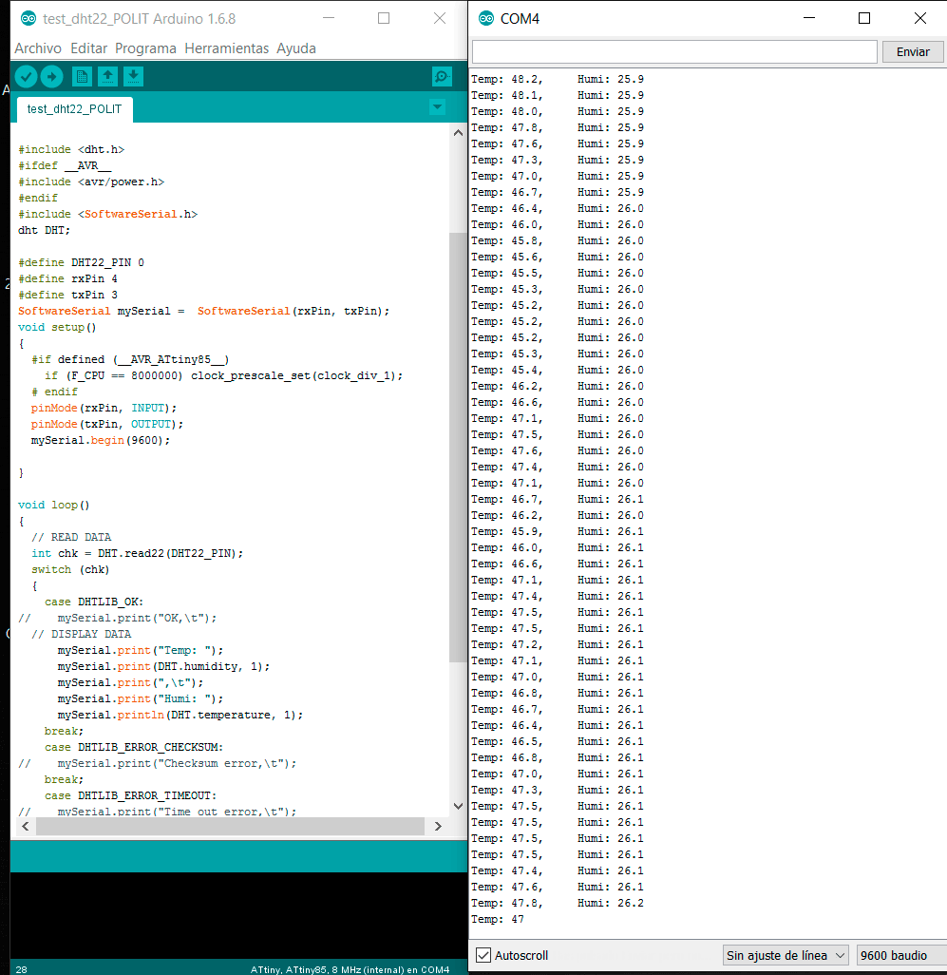This screenshot has width=947, height=975.
Task: Click code line 'case DHTLIB_ERROR_CHECKSUM:'
Action: point(134,748)
